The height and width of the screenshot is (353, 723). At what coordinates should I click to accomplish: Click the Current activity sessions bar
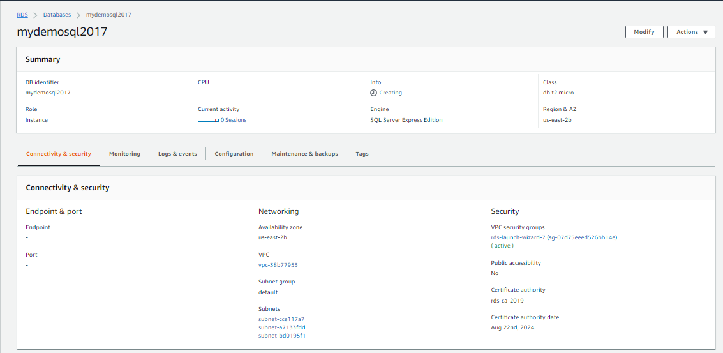click(208, 120)
